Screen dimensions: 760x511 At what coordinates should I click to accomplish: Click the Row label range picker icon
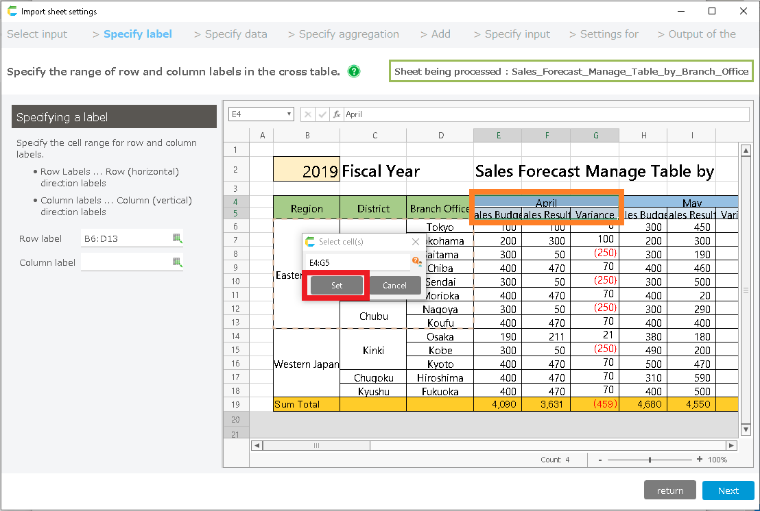coord(177,238)
